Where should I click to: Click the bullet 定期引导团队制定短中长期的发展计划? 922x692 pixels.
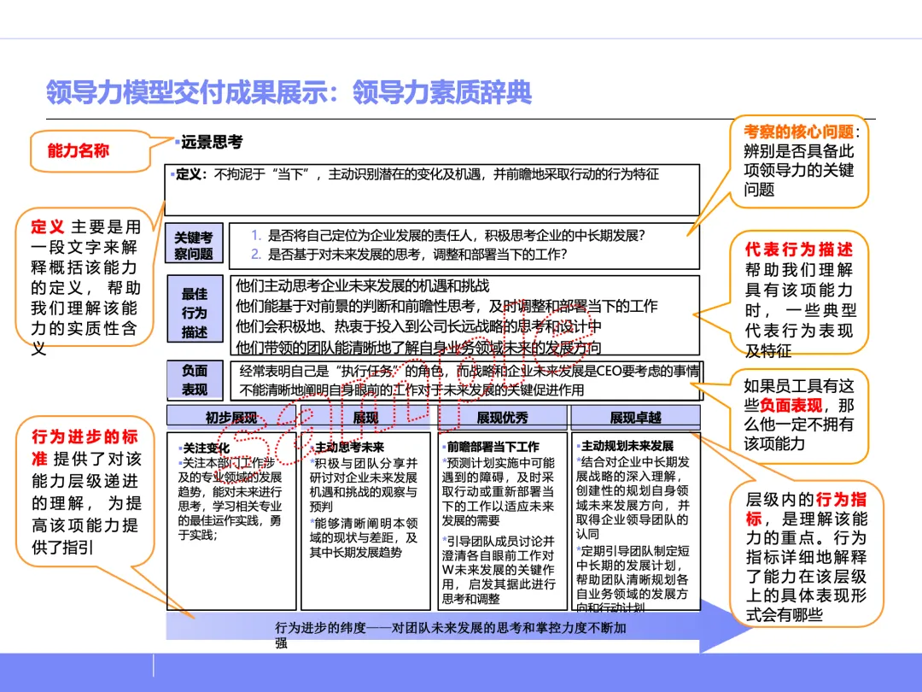(633, 579)
